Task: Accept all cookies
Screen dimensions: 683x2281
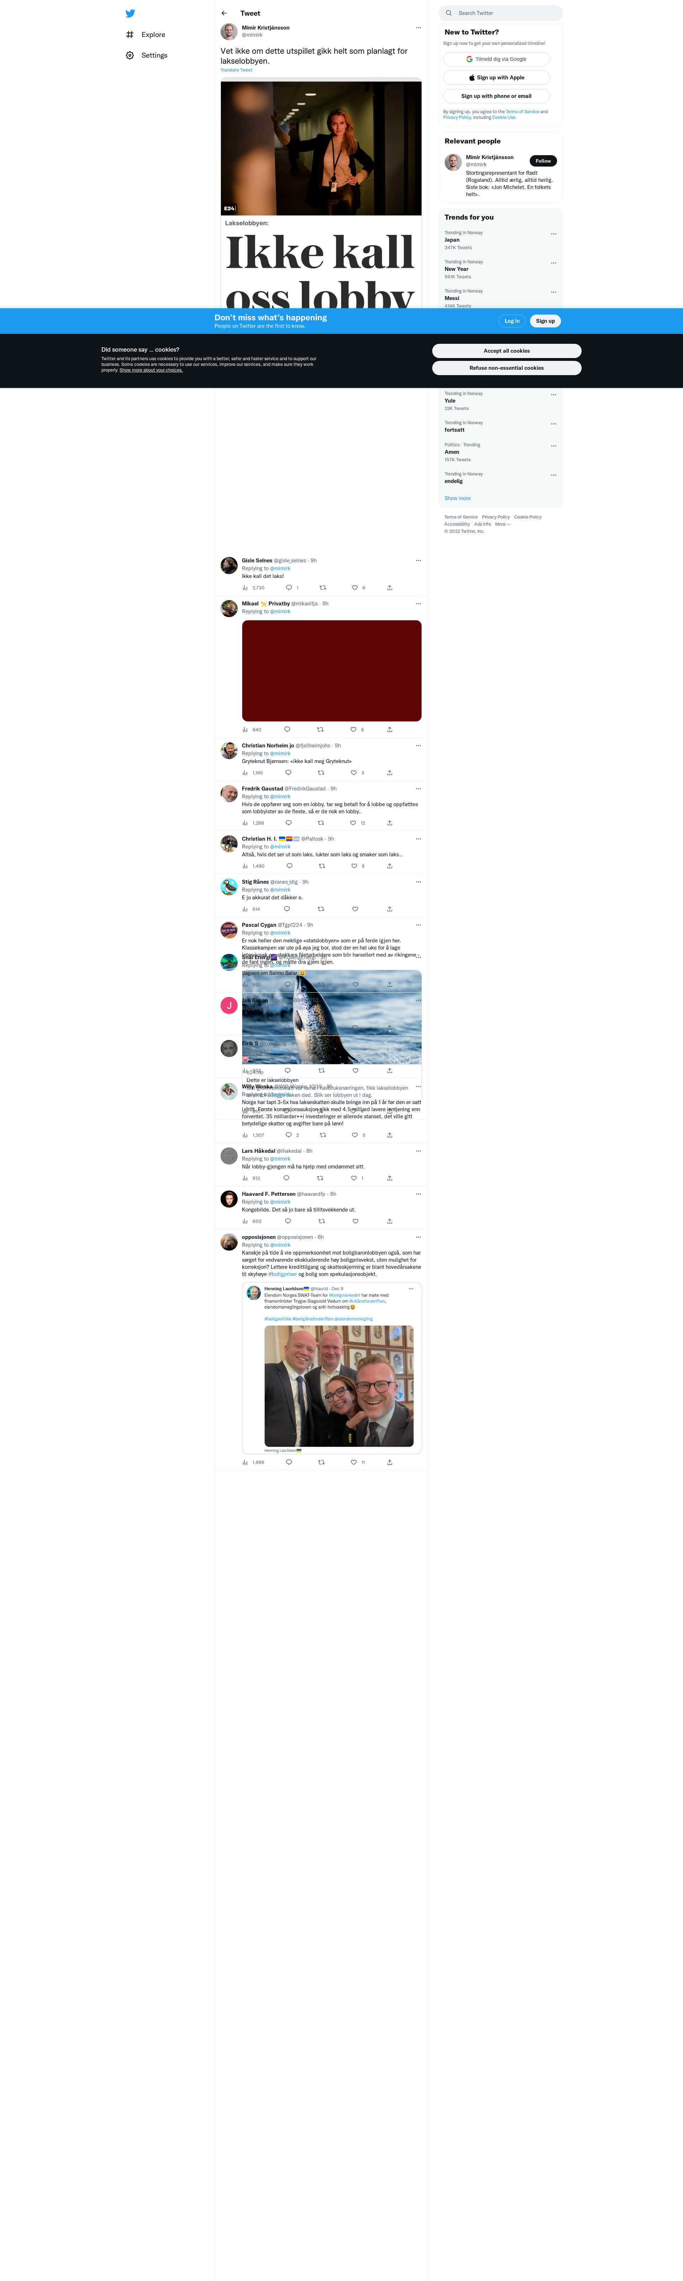Action: point(507,351)
